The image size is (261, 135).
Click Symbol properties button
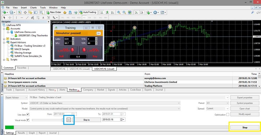point(245,103)
